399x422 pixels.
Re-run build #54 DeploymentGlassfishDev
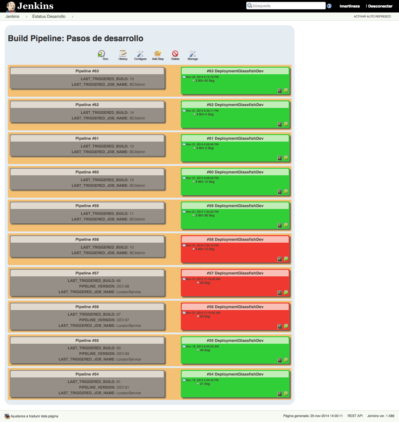click(286, 394)
